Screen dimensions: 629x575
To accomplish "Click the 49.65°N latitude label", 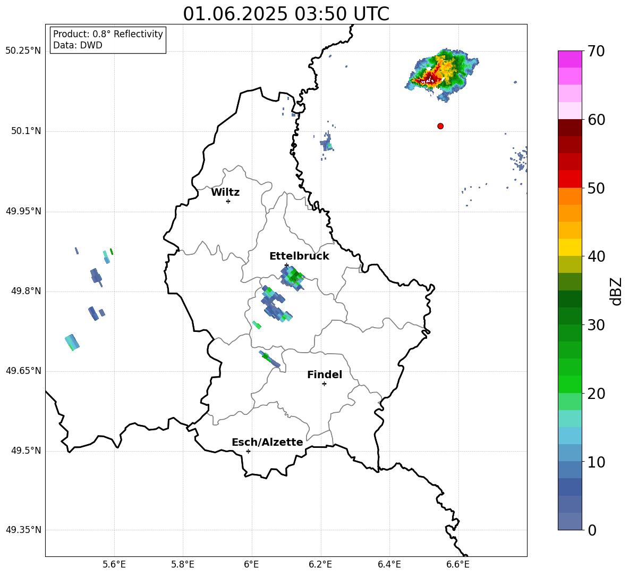I will pyautogui.click(x=23, y=371).
